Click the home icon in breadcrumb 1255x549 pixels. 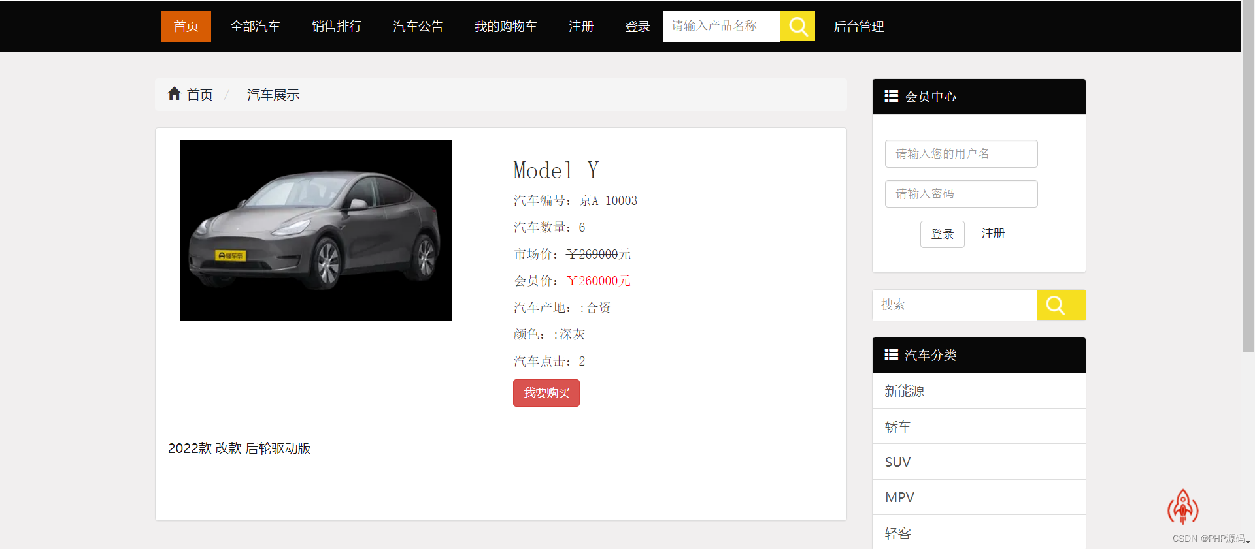tap(174, 94)
